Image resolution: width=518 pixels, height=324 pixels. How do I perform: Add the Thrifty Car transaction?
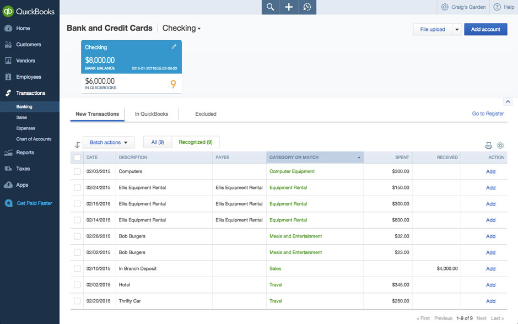pos(490,301)
